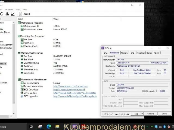Click the Validate button in CPU-Z
This screenshot has width=174, height=130.
150,114
